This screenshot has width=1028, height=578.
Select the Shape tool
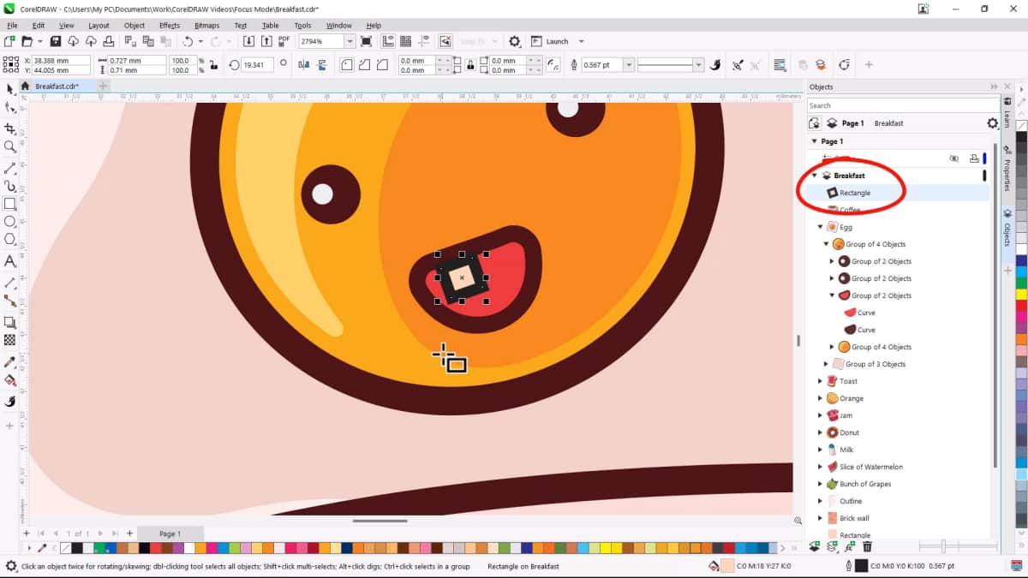(10, 107)
